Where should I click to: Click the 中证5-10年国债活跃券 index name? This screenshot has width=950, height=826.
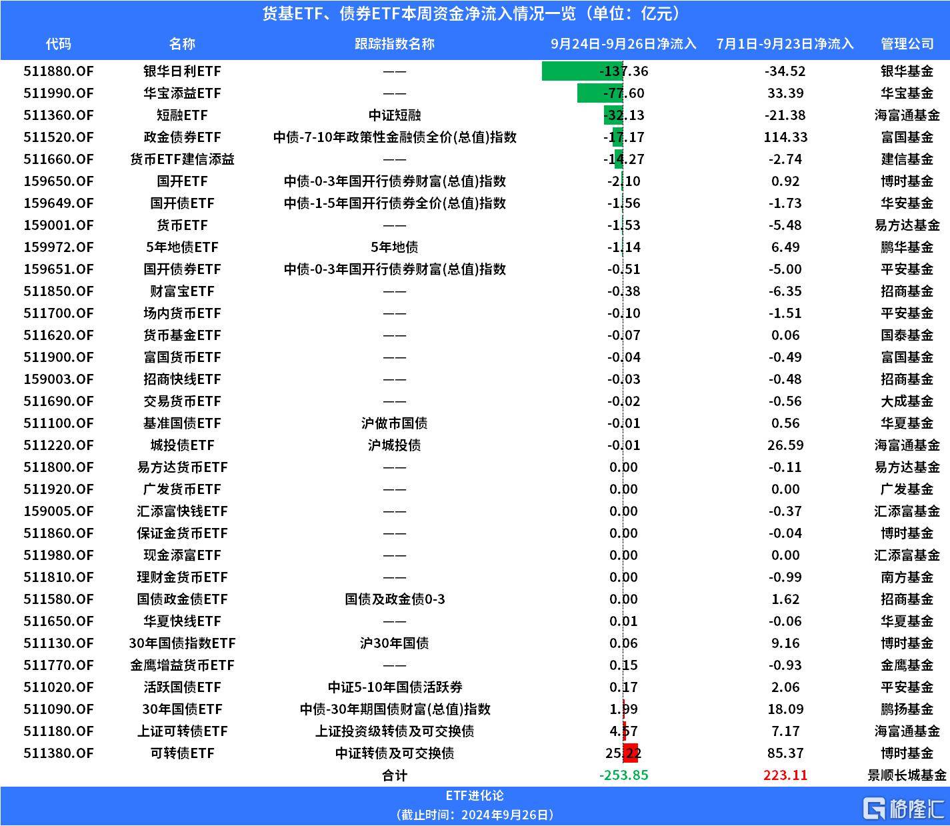coord(395,687)
